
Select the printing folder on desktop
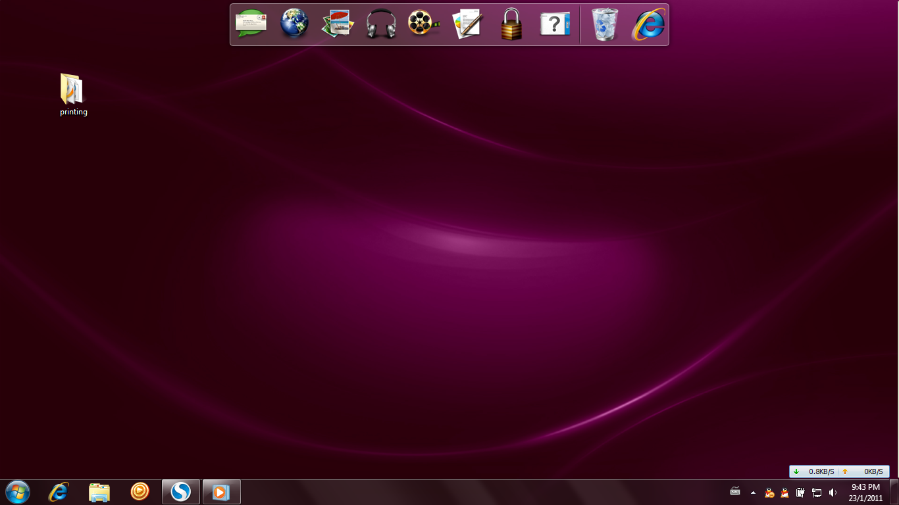73,89
